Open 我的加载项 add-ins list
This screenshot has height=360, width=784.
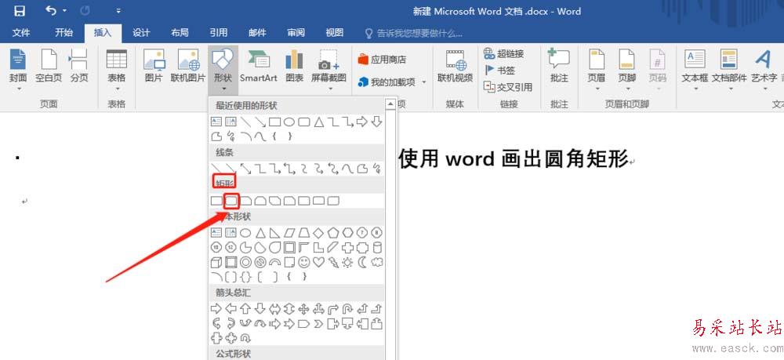[392, 82]
